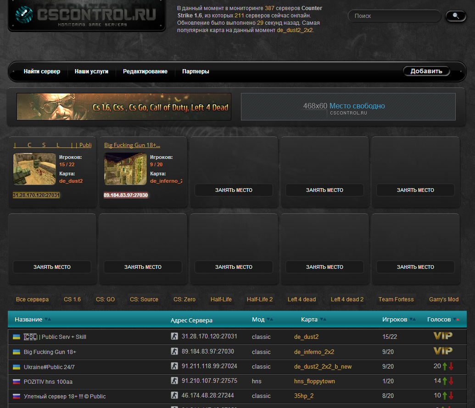Click the CSCONTROL.RU logo

coord(87,16)
